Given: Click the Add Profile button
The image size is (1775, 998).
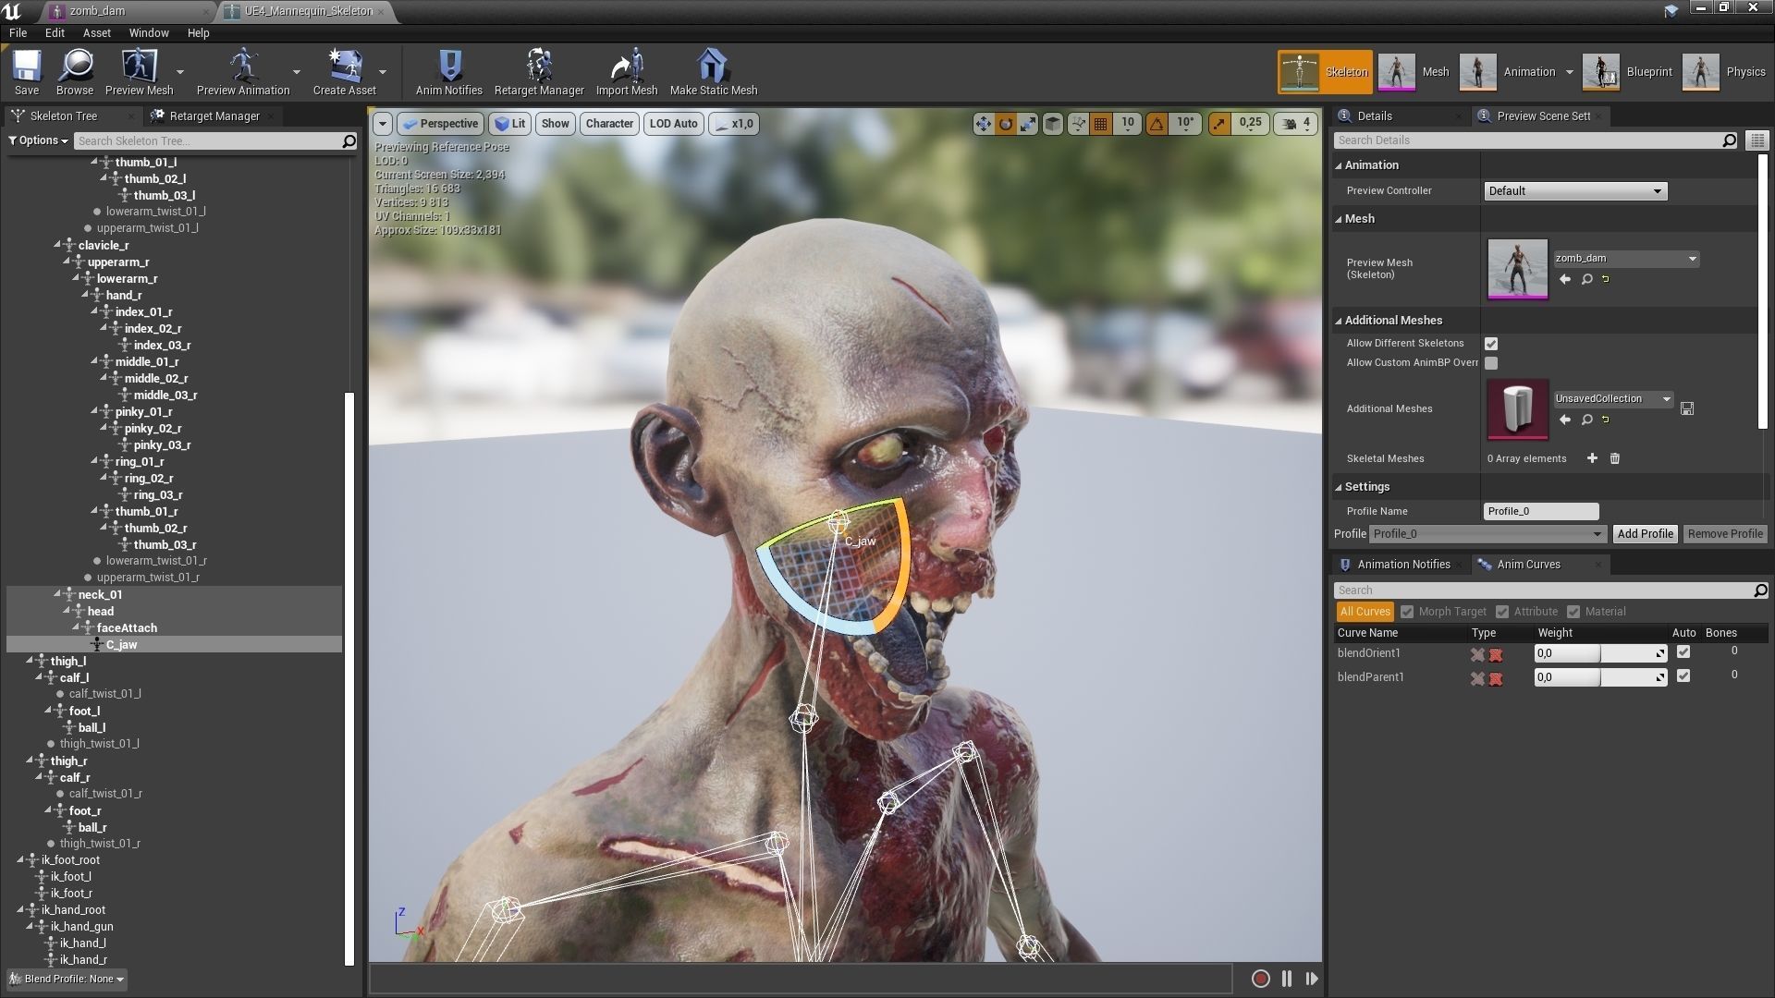Looking at the screenshot, I should 1645,534.
